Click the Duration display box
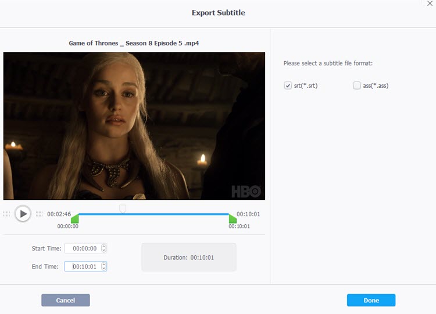 [x=189, y=257]
